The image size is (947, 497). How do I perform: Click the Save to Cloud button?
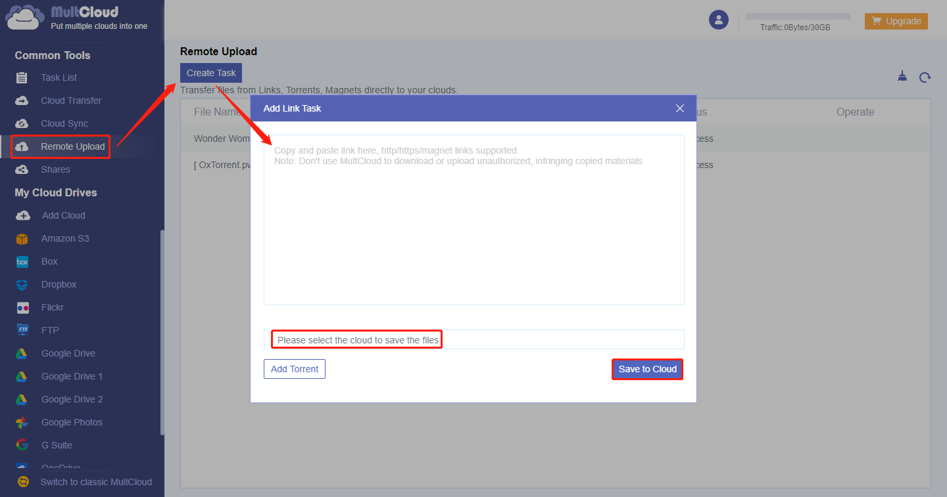tap(648, 369)
